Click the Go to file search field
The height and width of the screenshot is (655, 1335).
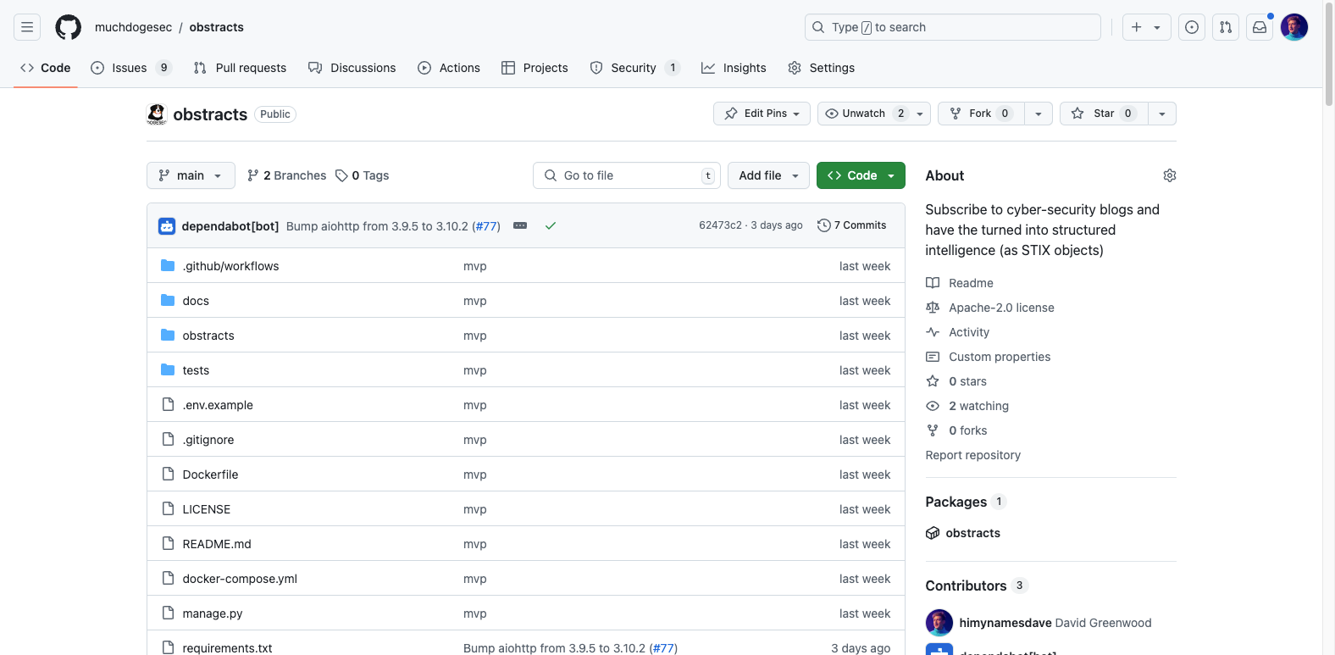coord(627,175)
